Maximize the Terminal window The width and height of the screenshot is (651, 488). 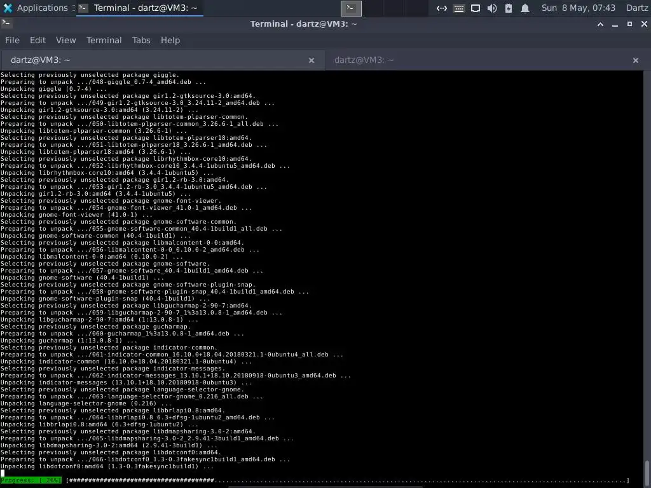tap(629, 24)
